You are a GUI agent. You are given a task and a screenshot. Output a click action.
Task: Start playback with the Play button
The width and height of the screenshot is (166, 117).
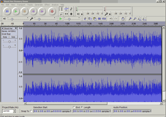coord(16,11)
